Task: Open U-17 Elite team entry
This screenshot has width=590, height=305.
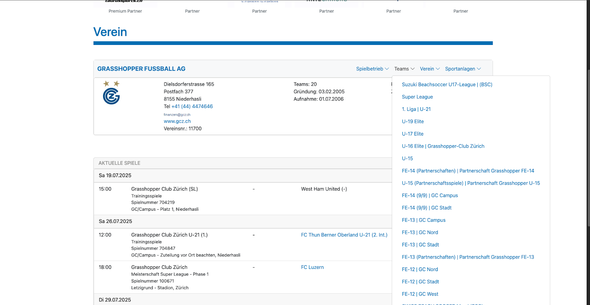Action: pos(413,134)
